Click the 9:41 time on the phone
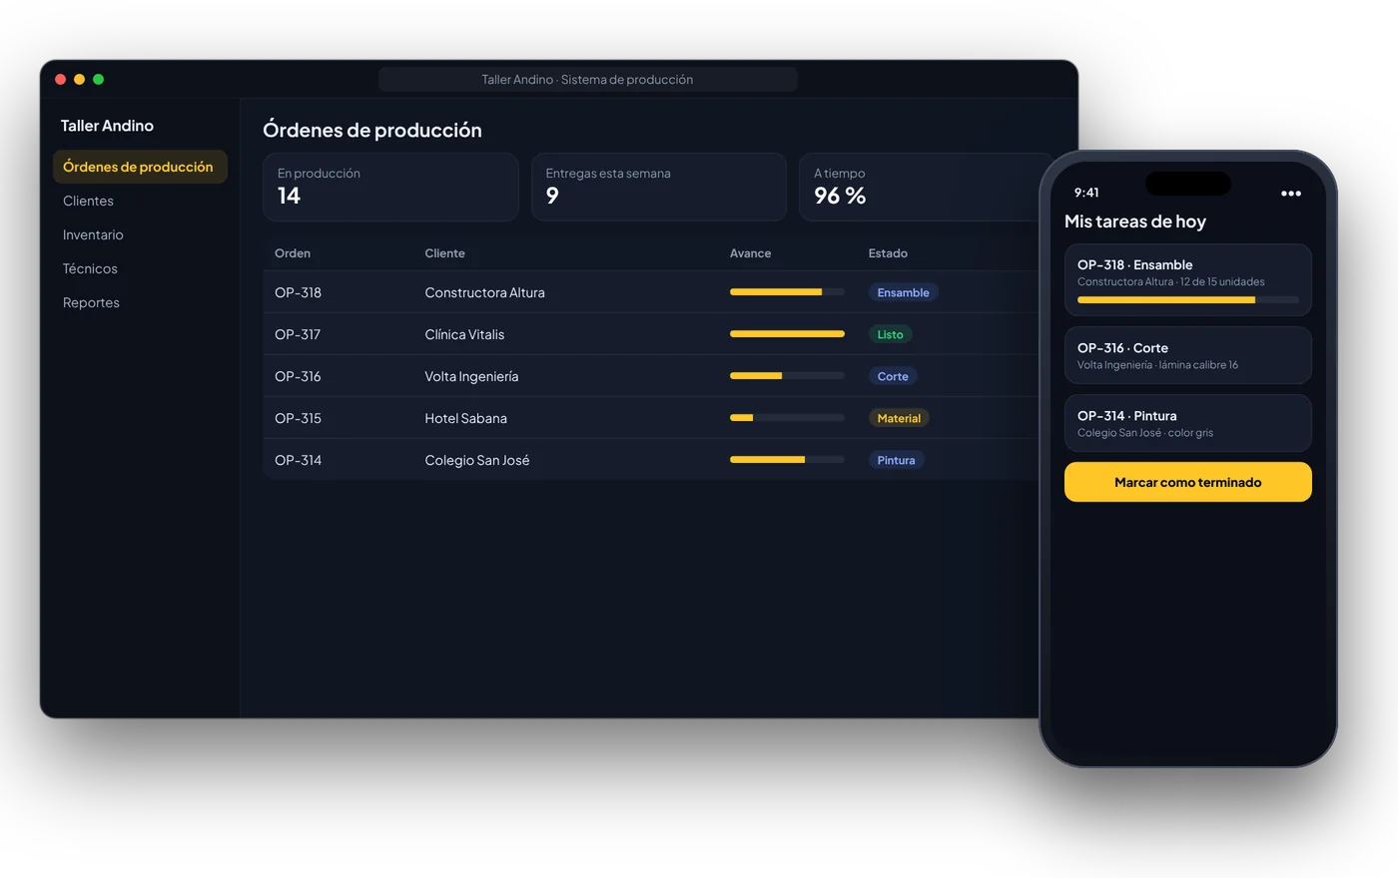 point(1086,193)
